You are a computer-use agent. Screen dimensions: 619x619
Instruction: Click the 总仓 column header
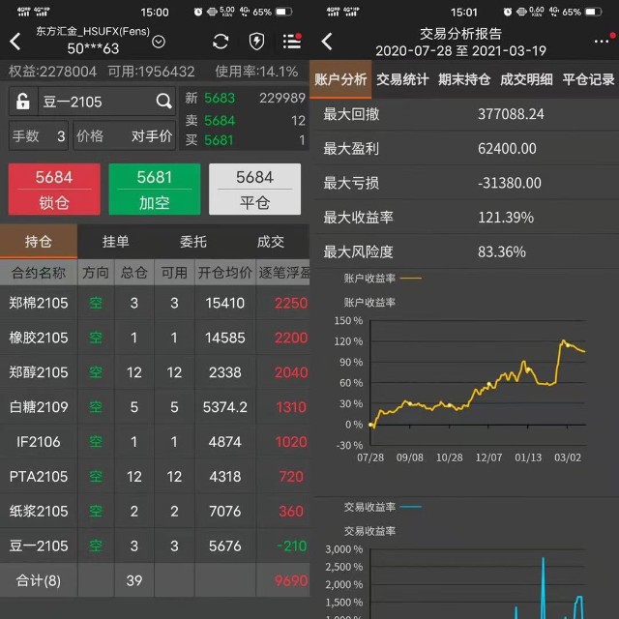coord(134,273)
